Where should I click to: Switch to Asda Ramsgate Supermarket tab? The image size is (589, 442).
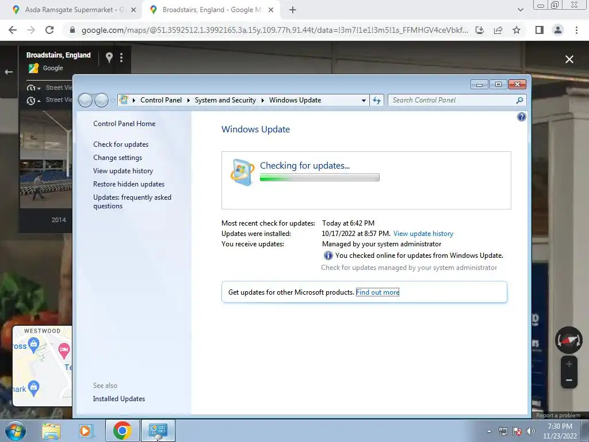click(x=74, y=10)
